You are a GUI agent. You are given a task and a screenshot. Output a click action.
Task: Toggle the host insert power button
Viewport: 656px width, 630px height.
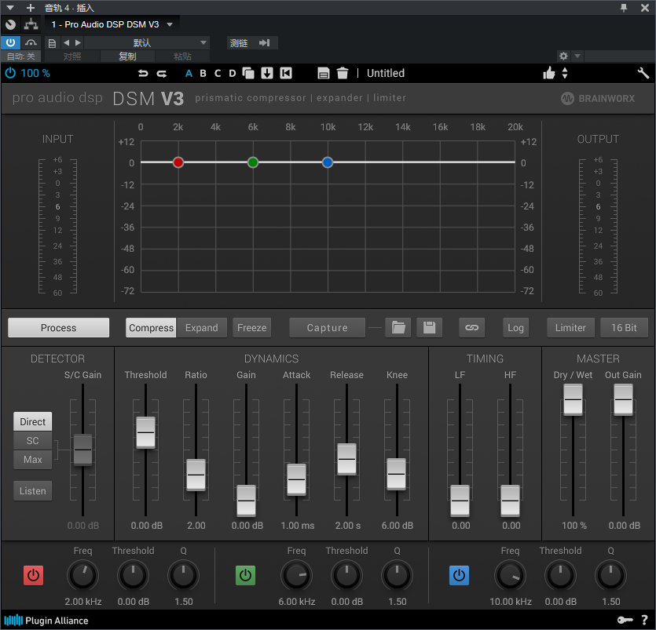[x=10, y=42]
